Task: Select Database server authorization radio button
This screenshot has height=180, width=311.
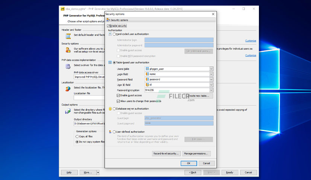Action: coord(114,109)
